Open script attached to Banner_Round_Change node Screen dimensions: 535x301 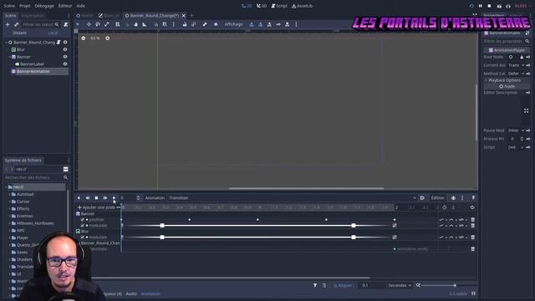click(59, 43)
